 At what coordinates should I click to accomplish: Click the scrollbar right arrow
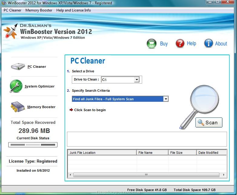224,175
